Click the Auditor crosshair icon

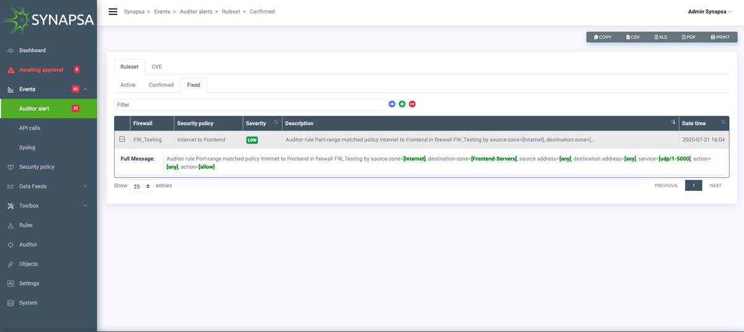point(11,245)
